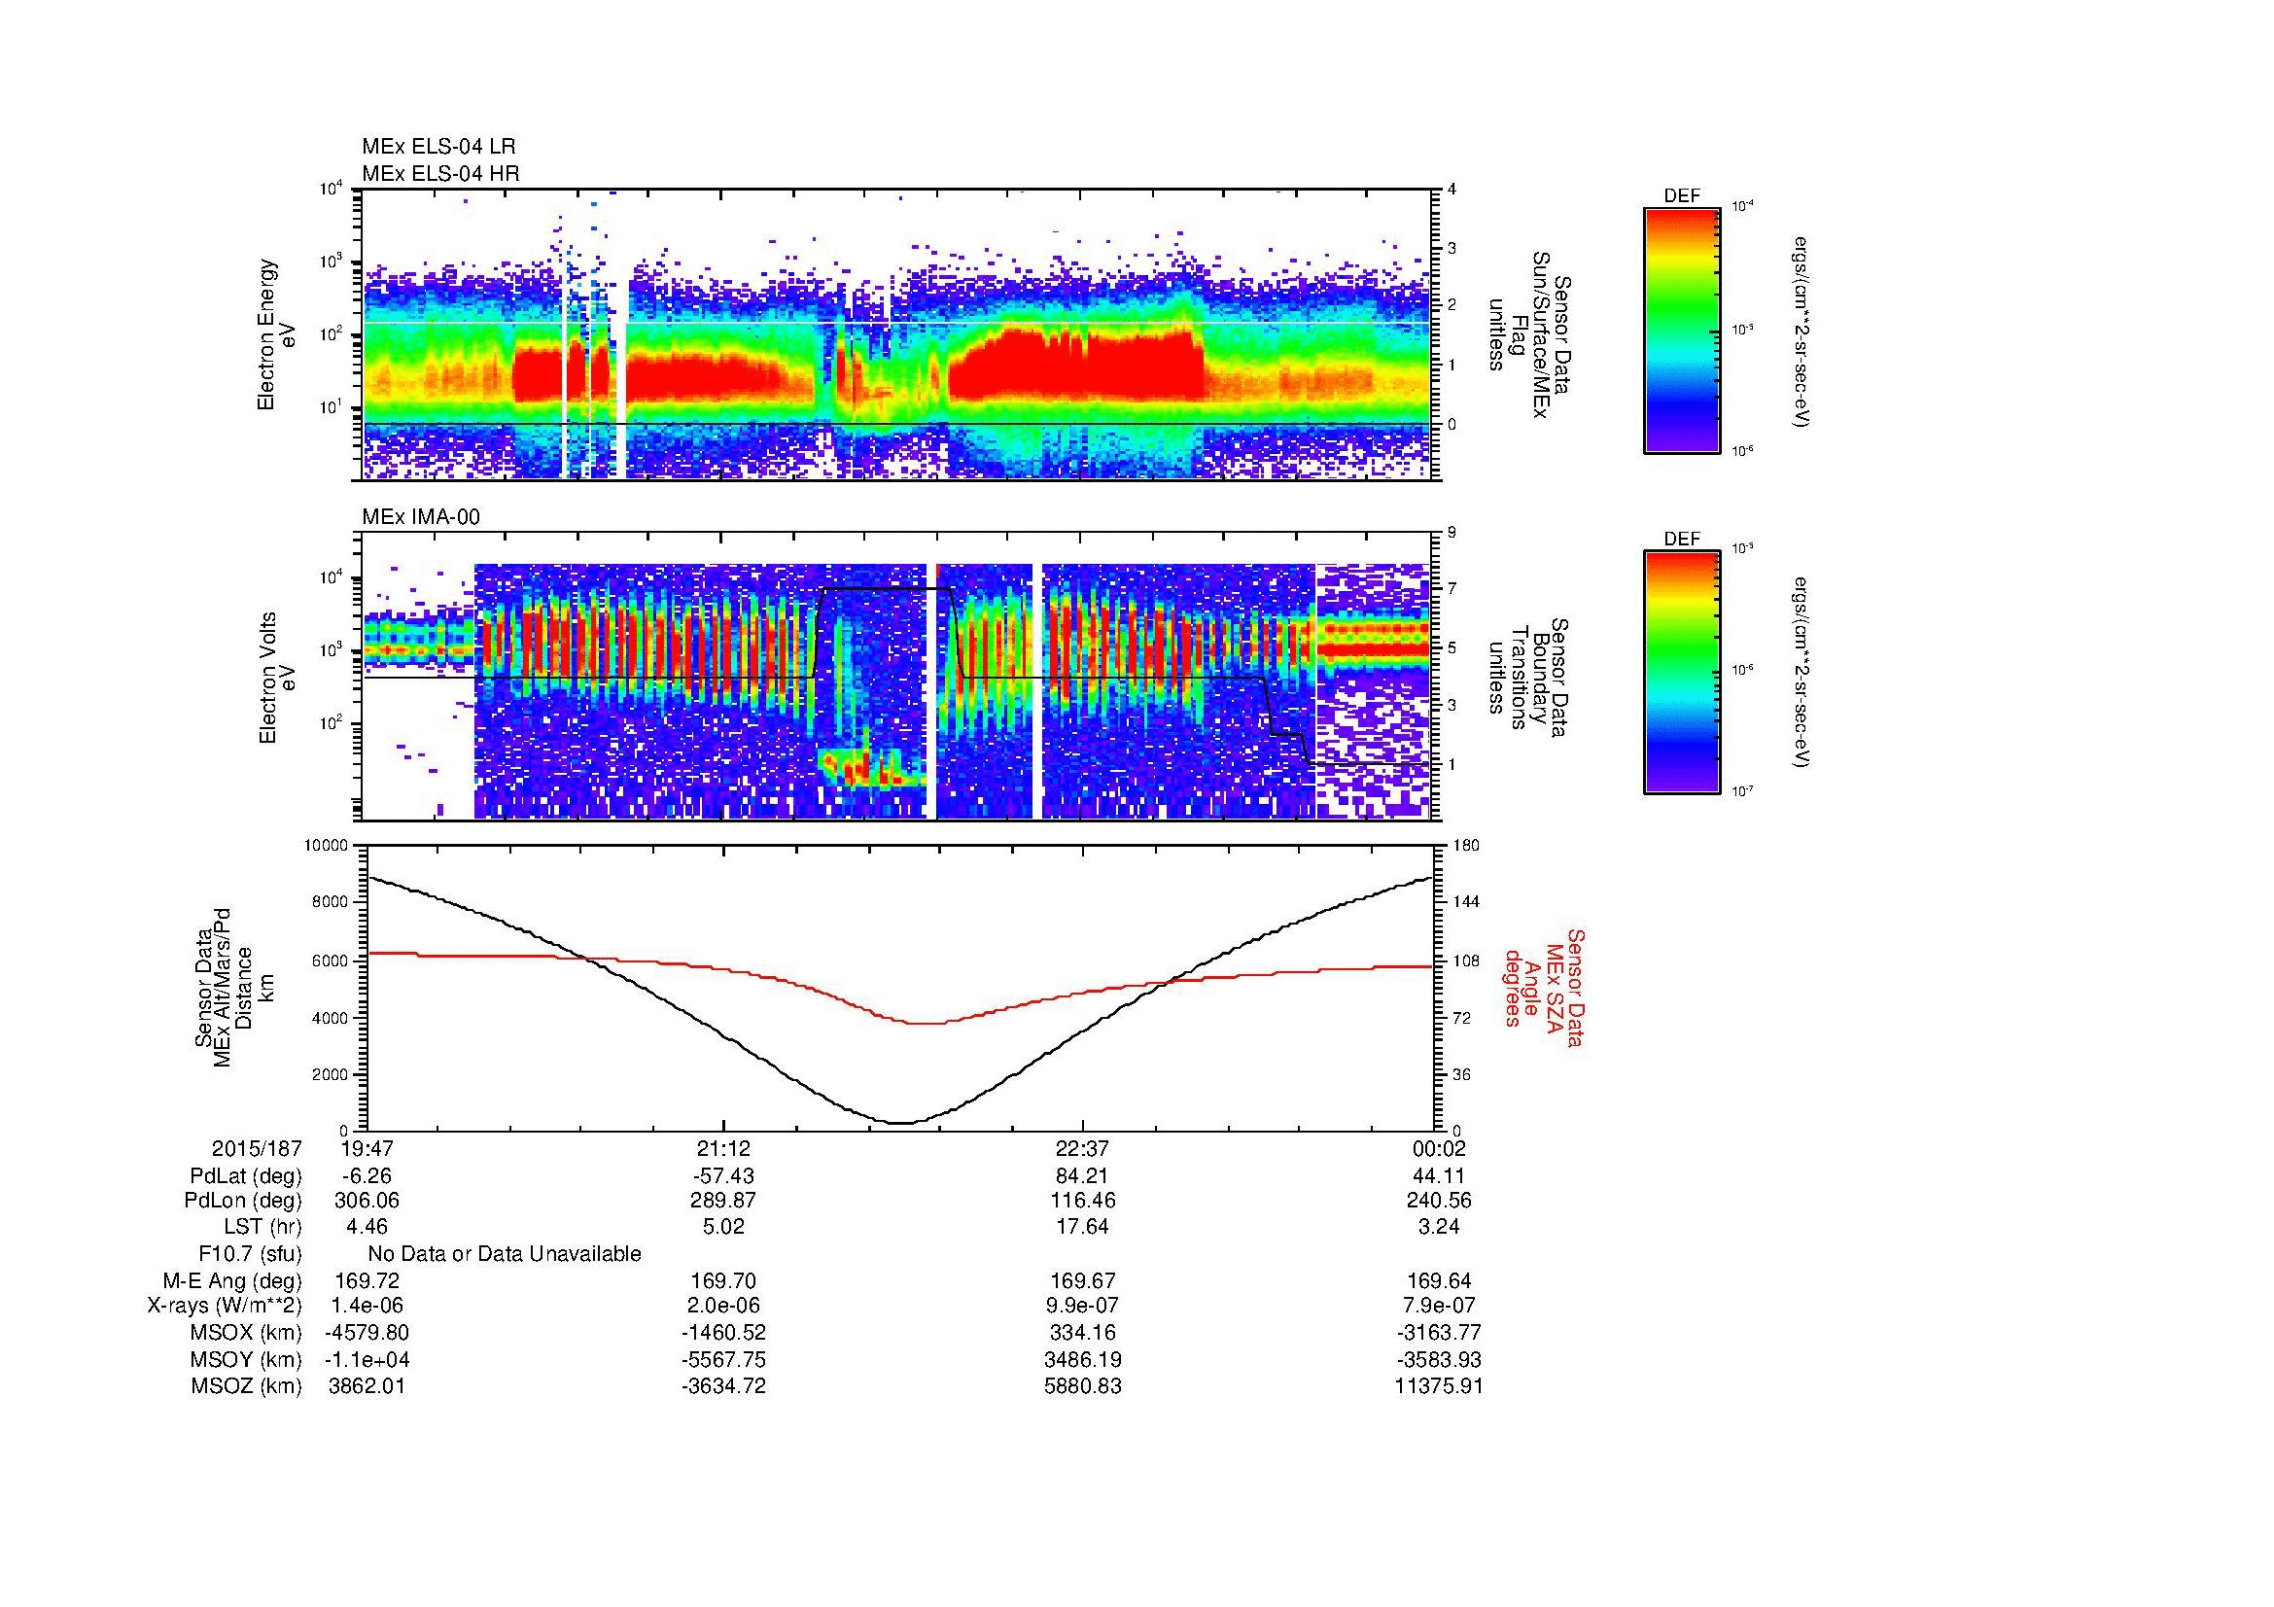Click the time tick label '19:47'
The height and width of the screenshot is (1607, 2274).
(367, 1148)
